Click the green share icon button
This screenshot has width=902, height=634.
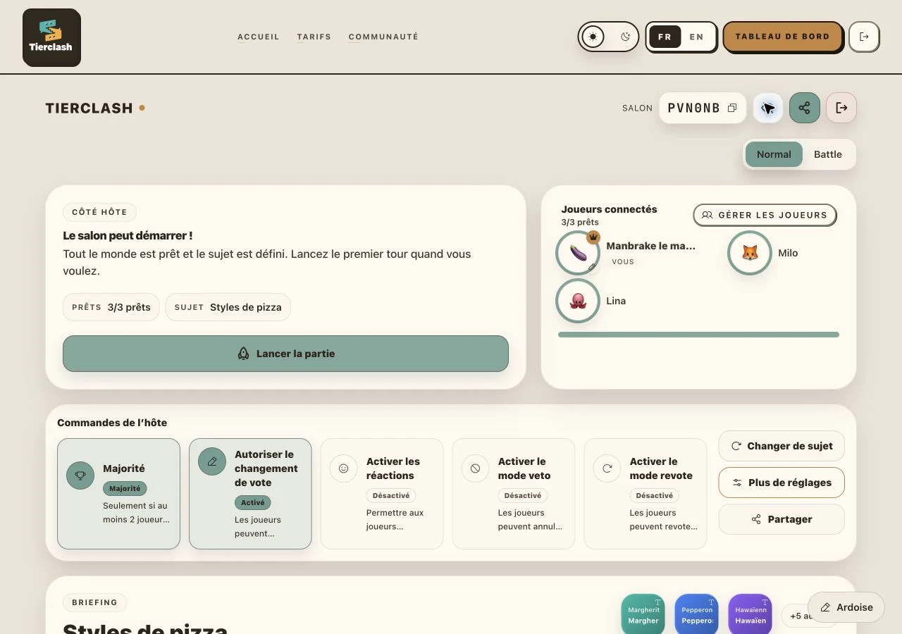(x=805, y=108)
